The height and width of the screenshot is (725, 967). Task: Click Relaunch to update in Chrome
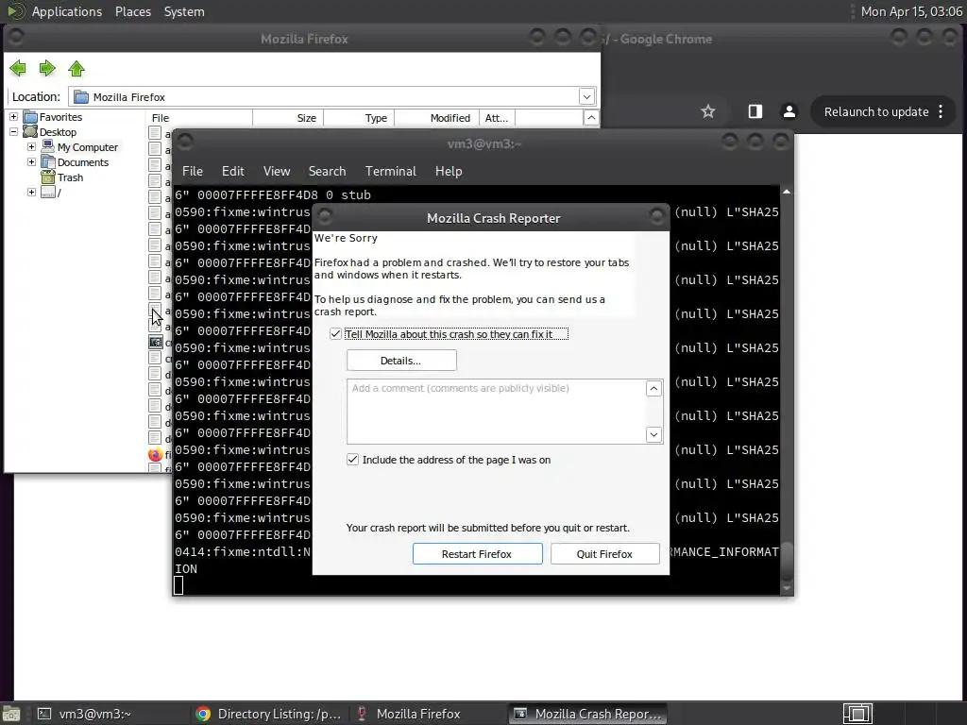coord(875,111)
